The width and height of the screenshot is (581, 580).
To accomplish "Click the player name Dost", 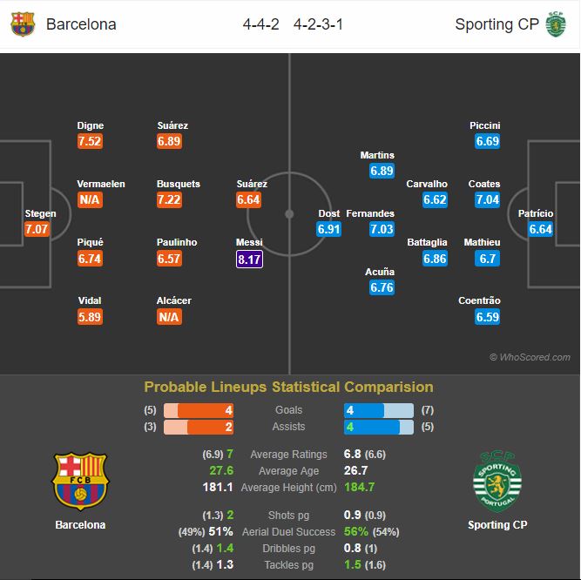I will point(329,213).
